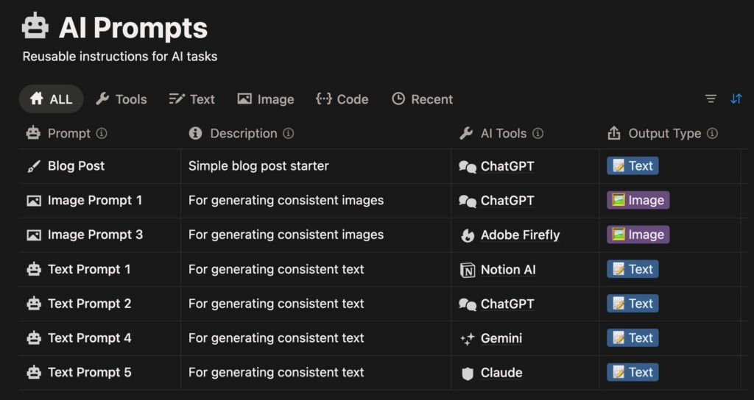Open the Text Prompt 4 page
The height and width of the screenshot is (400, 754).
click(89, 338)
